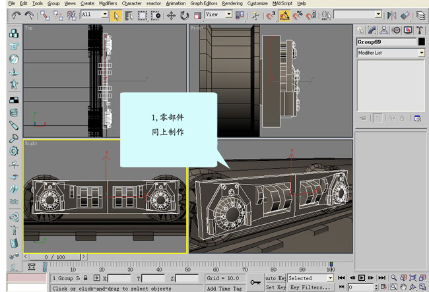Open the Graph Editors menu
The image size is (429, 292).
pyautogui.click(x=204, y=3)
